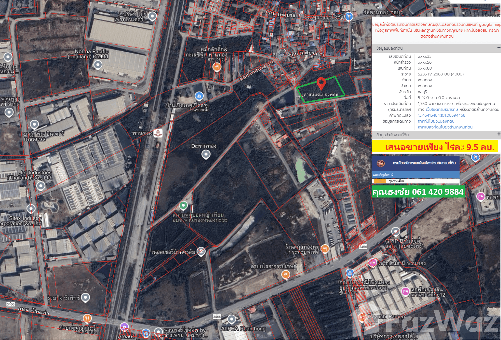Click the พานทอง railway station icon
Screen dimensions: 501x340
pyautogui.click(x=158, y=133)
